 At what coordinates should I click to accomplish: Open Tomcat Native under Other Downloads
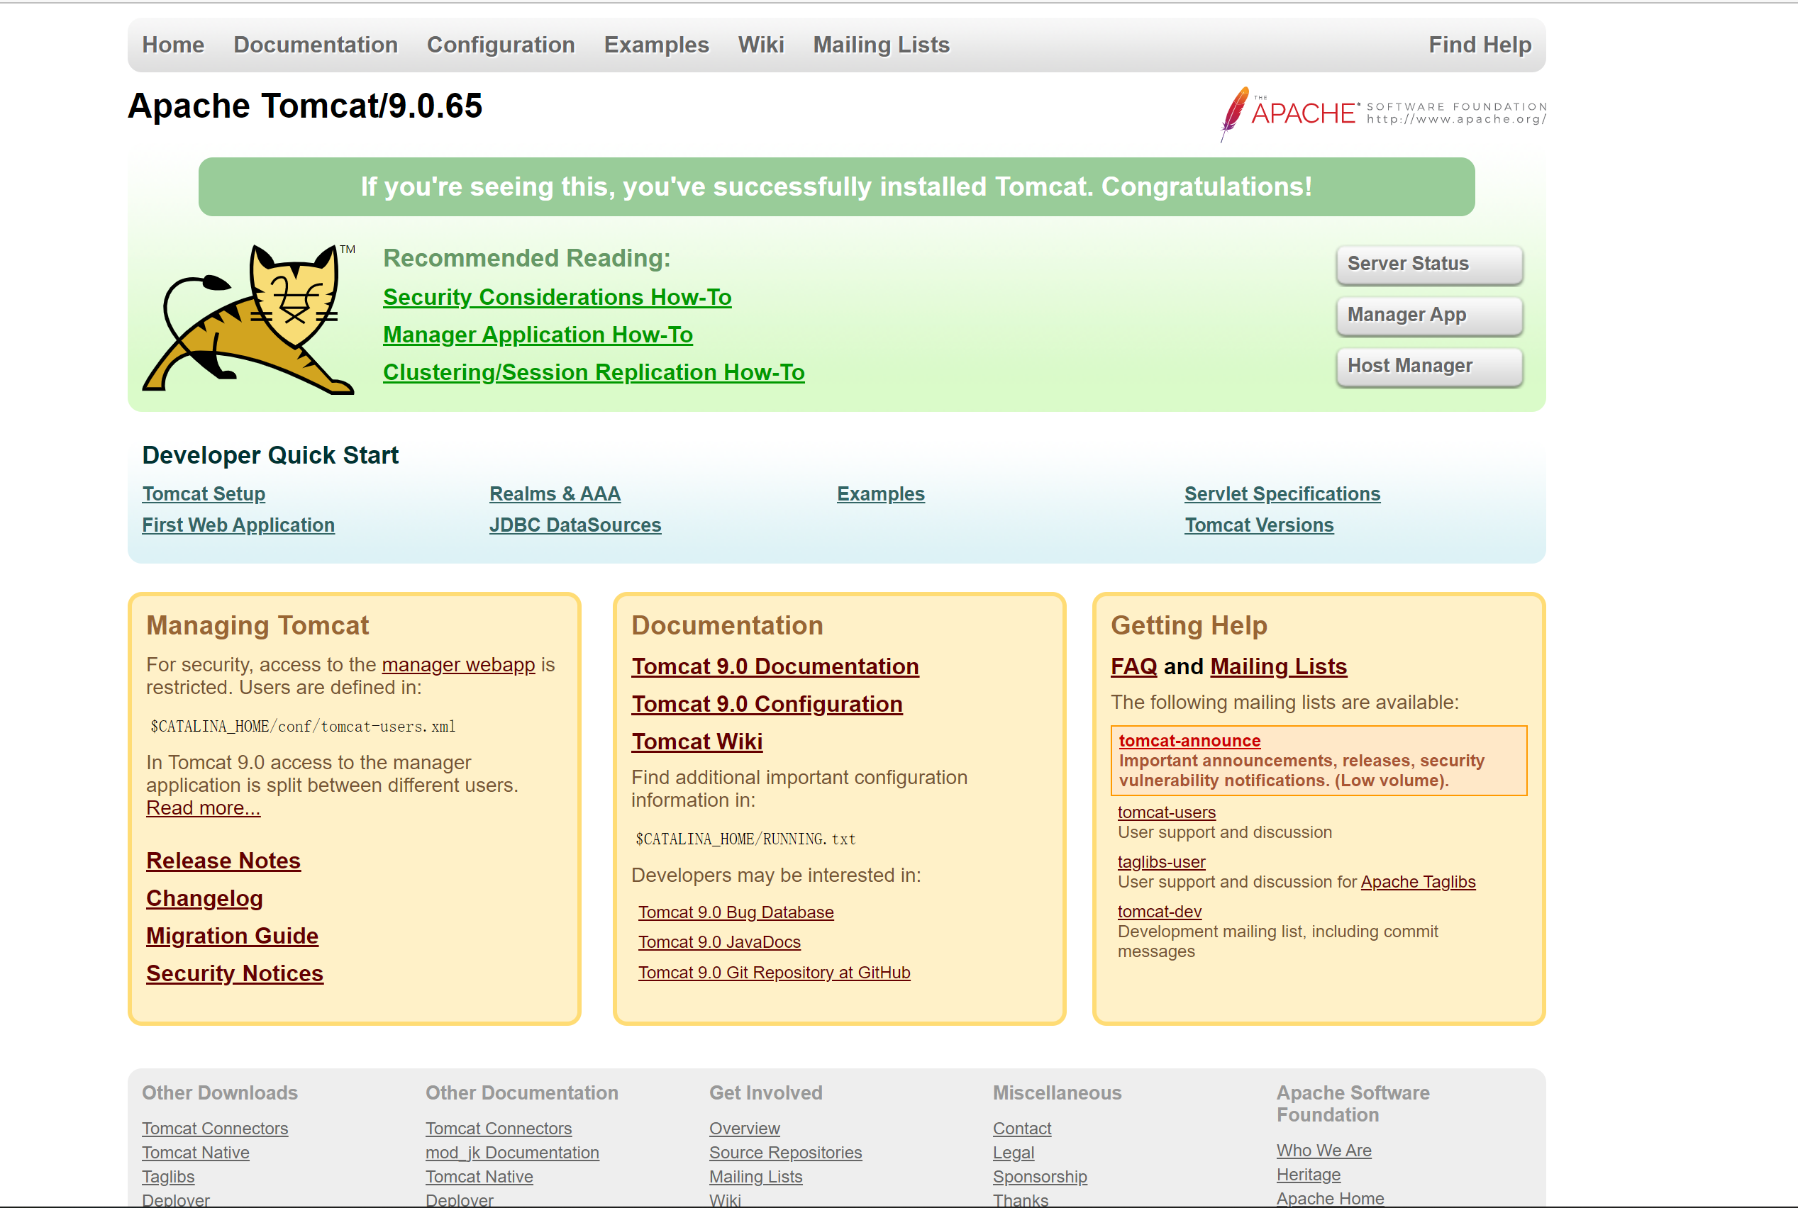tap(196, 1153)
